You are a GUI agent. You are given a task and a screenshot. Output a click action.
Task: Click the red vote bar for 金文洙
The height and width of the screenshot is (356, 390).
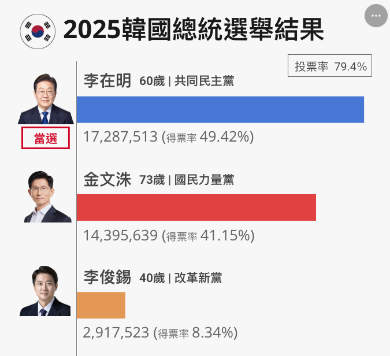tap(196, 207)
